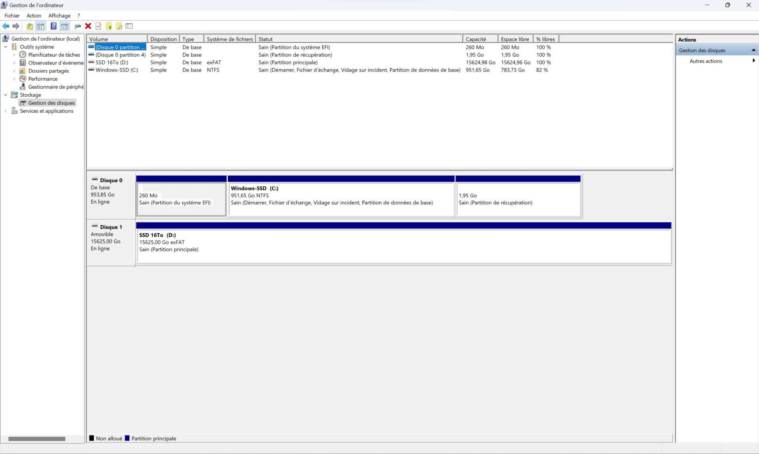Select the Planificateur de tâches icon
Viewport: 759px width, 454px height.
(x=23, y=55)
